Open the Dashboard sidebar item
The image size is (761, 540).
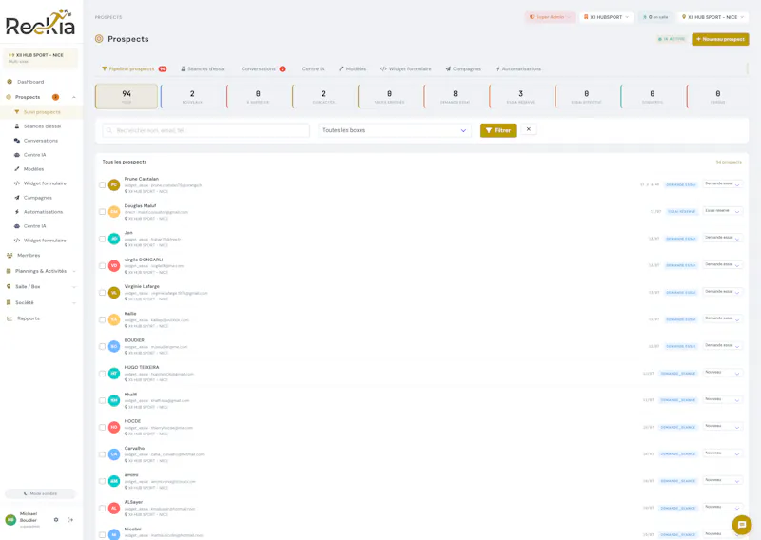30,82
